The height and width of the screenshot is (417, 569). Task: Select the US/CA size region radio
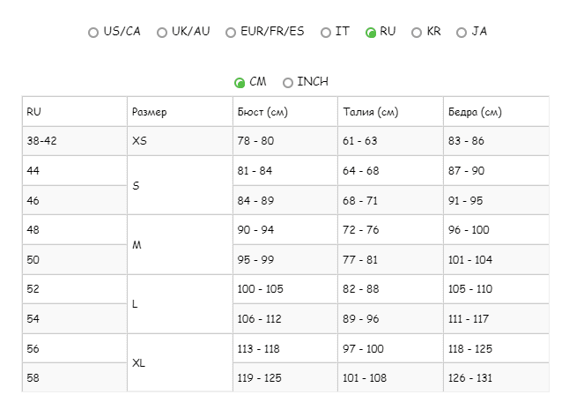point(93,33)
